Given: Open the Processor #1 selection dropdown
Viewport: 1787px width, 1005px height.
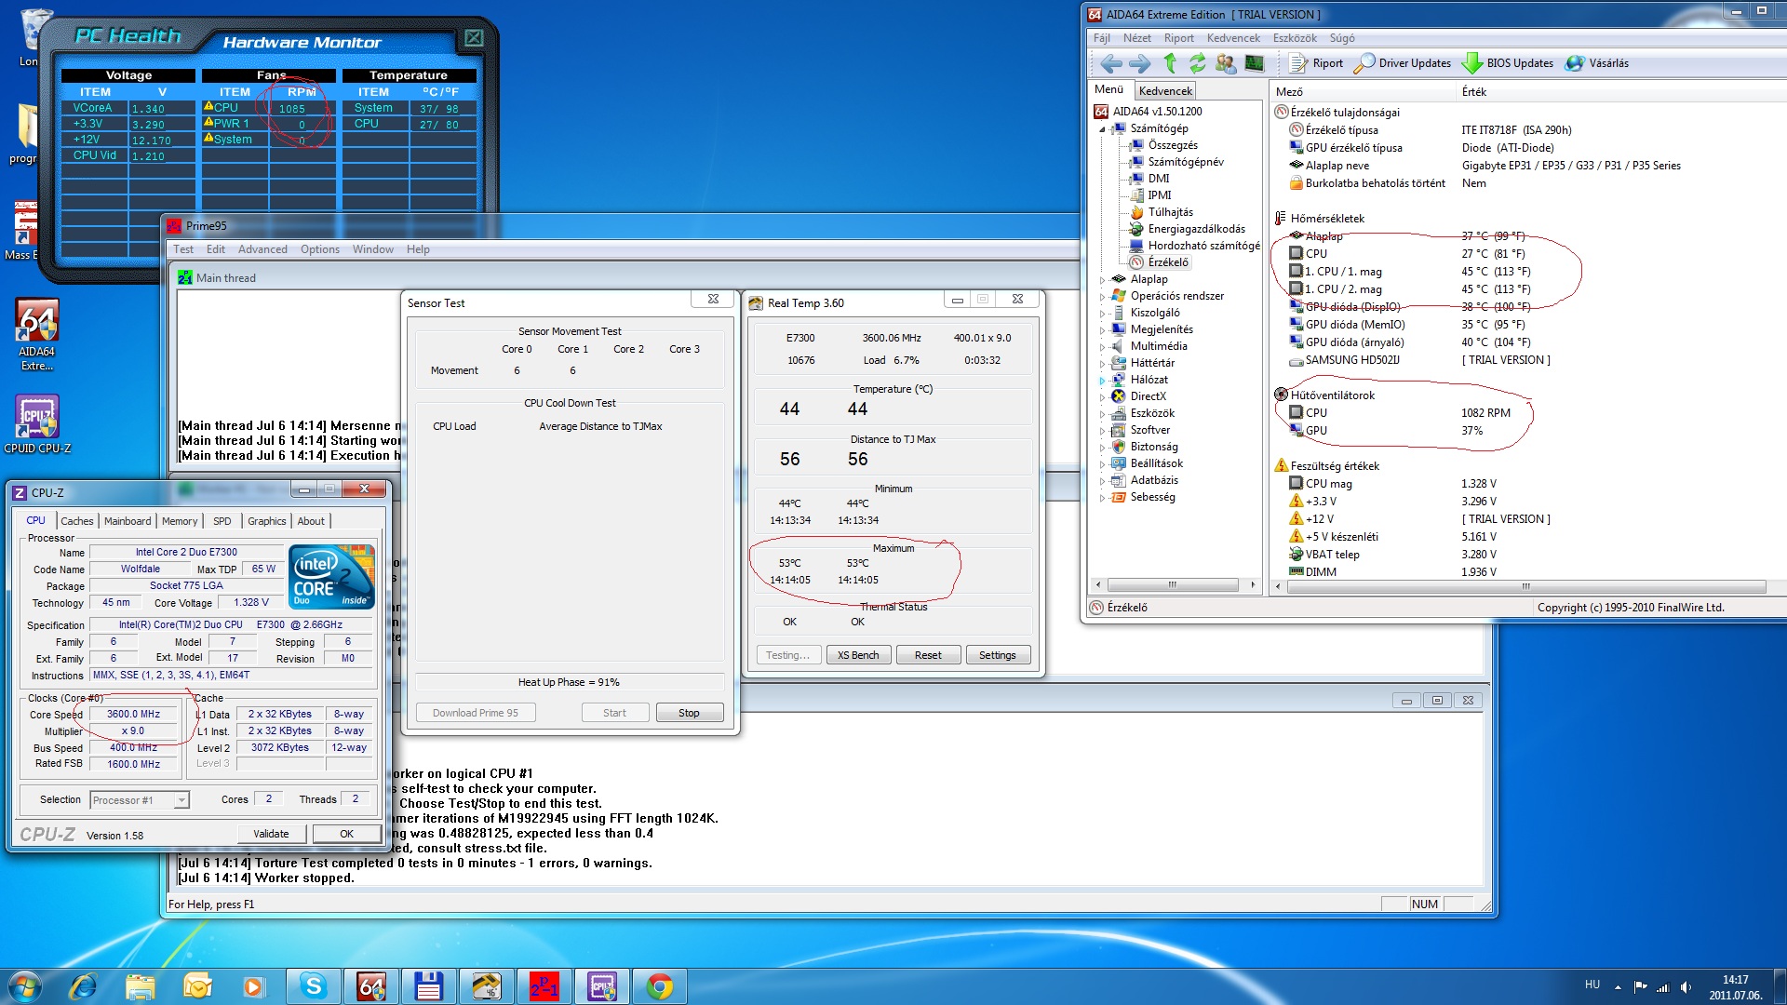Looking at the screenshot, I should tap(141, 800).
